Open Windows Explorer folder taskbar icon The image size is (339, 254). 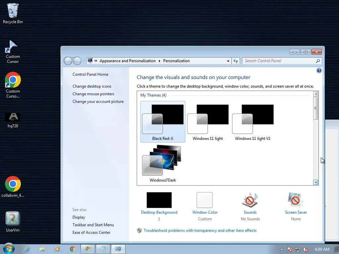pyautogui.click(x=42, y=249)
